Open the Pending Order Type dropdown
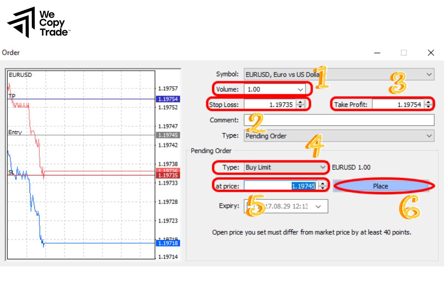 tap(322, 168)
